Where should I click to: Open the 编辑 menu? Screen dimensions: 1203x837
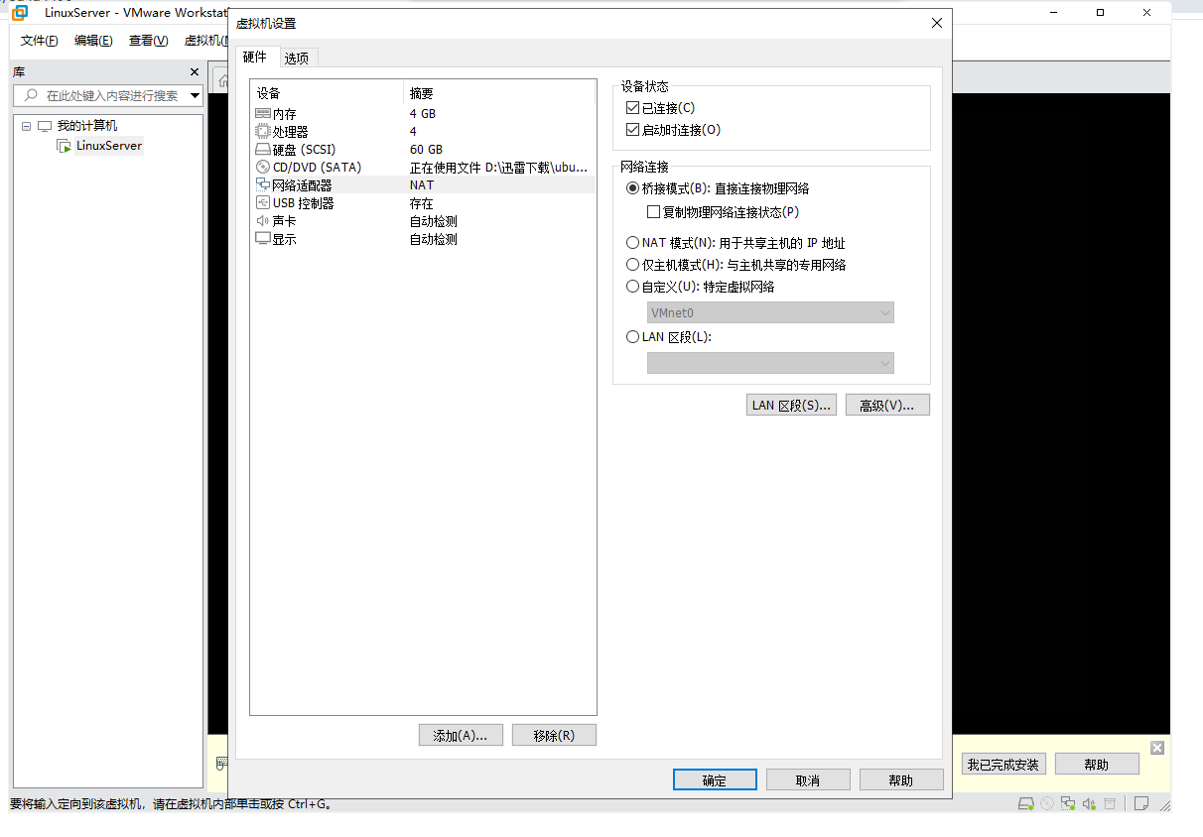click(93, 41)
